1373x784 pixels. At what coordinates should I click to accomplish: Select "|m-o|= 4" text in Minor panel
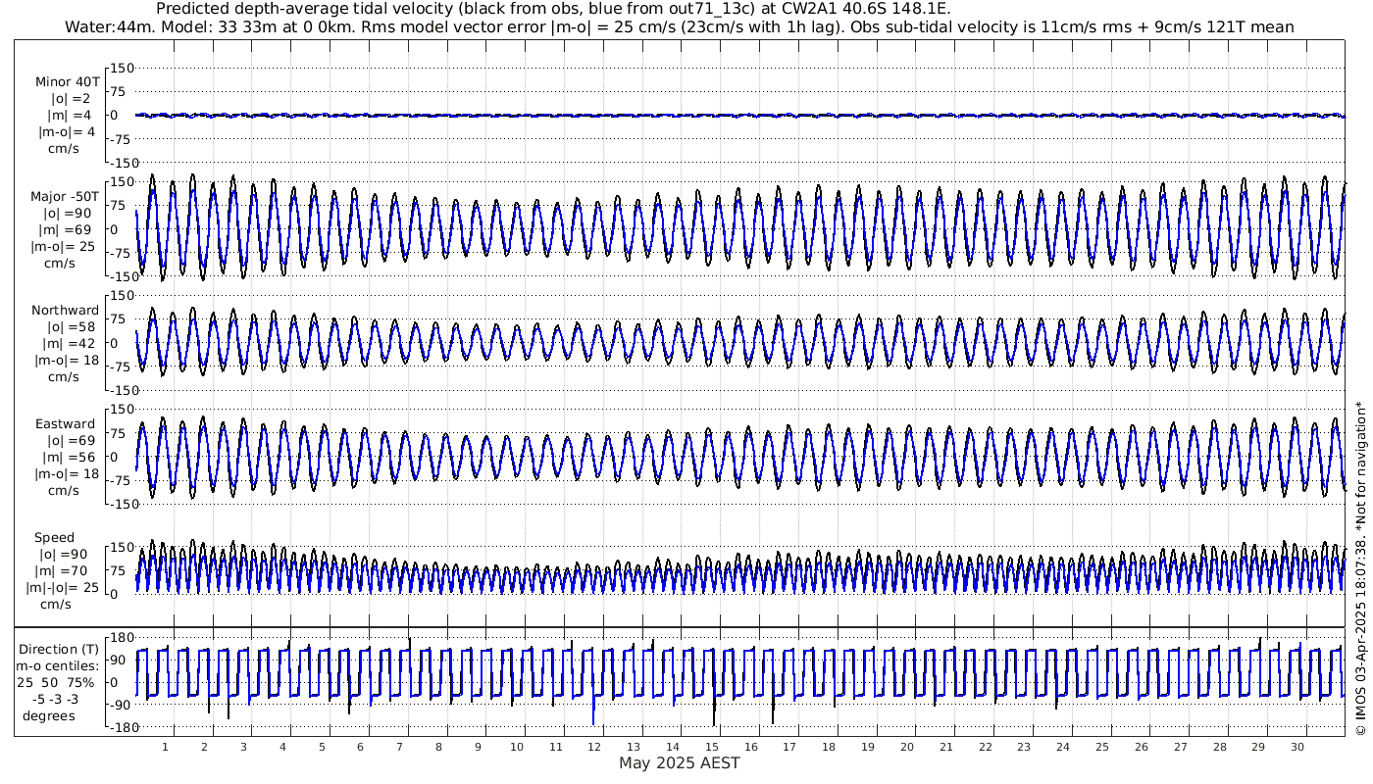point(65,132)
